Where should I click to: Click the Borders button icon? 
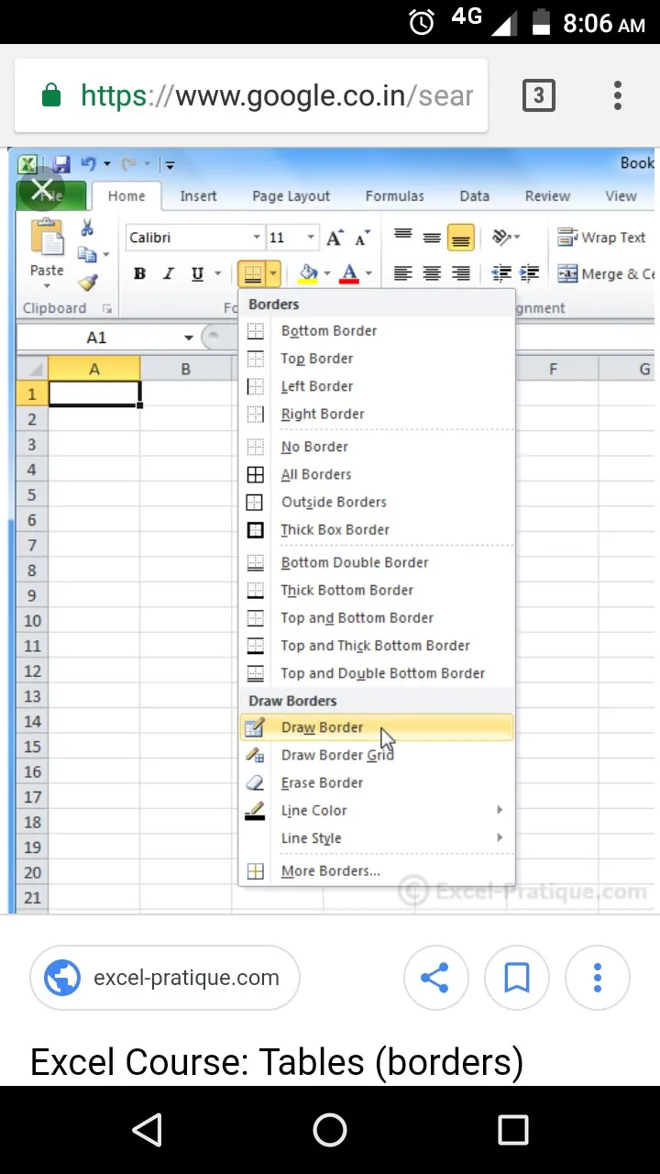coord(251,273)
